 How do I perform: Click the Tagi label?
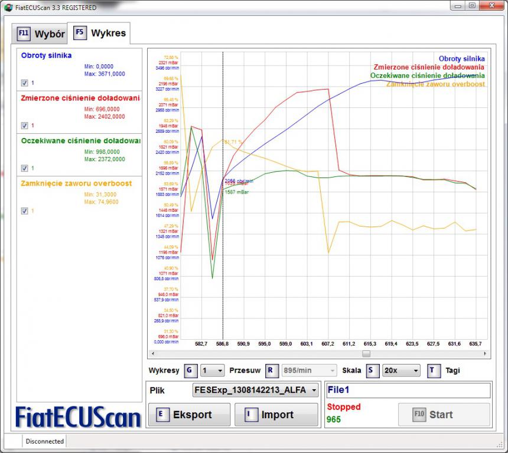452,370
